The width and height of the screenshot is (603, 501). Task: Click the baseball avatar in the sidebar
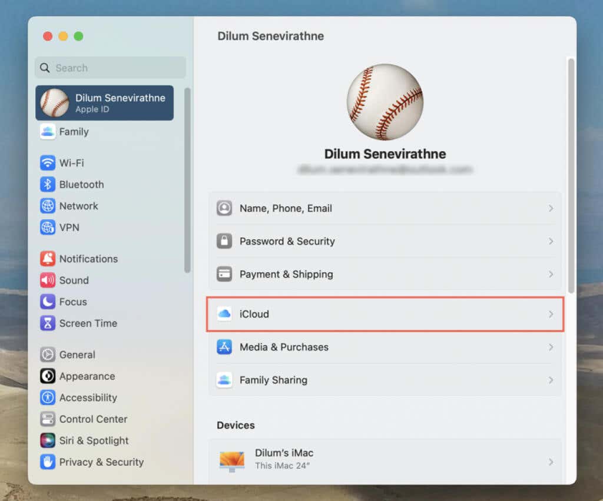(55, 103)
